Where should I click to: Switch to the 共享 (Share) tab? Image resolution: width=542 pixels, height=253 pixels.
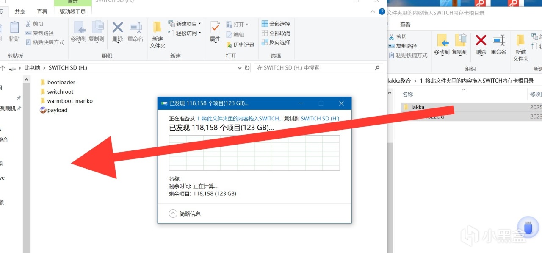(x=20, y=12)
